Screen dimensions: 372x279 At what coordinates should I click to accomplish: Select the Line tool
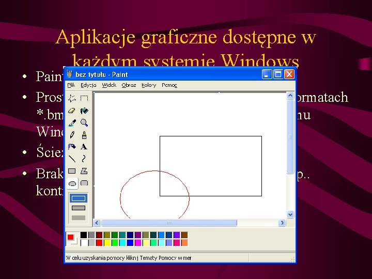click(72, 159)
